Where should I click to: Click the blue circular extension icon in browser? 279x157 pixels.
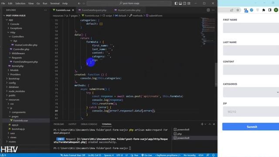252,10
